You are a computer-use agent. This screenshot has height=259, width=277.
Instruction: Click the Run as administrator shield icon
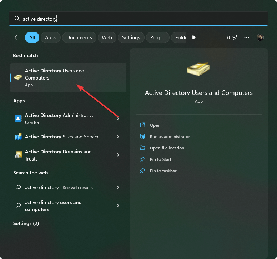[142, 137]
